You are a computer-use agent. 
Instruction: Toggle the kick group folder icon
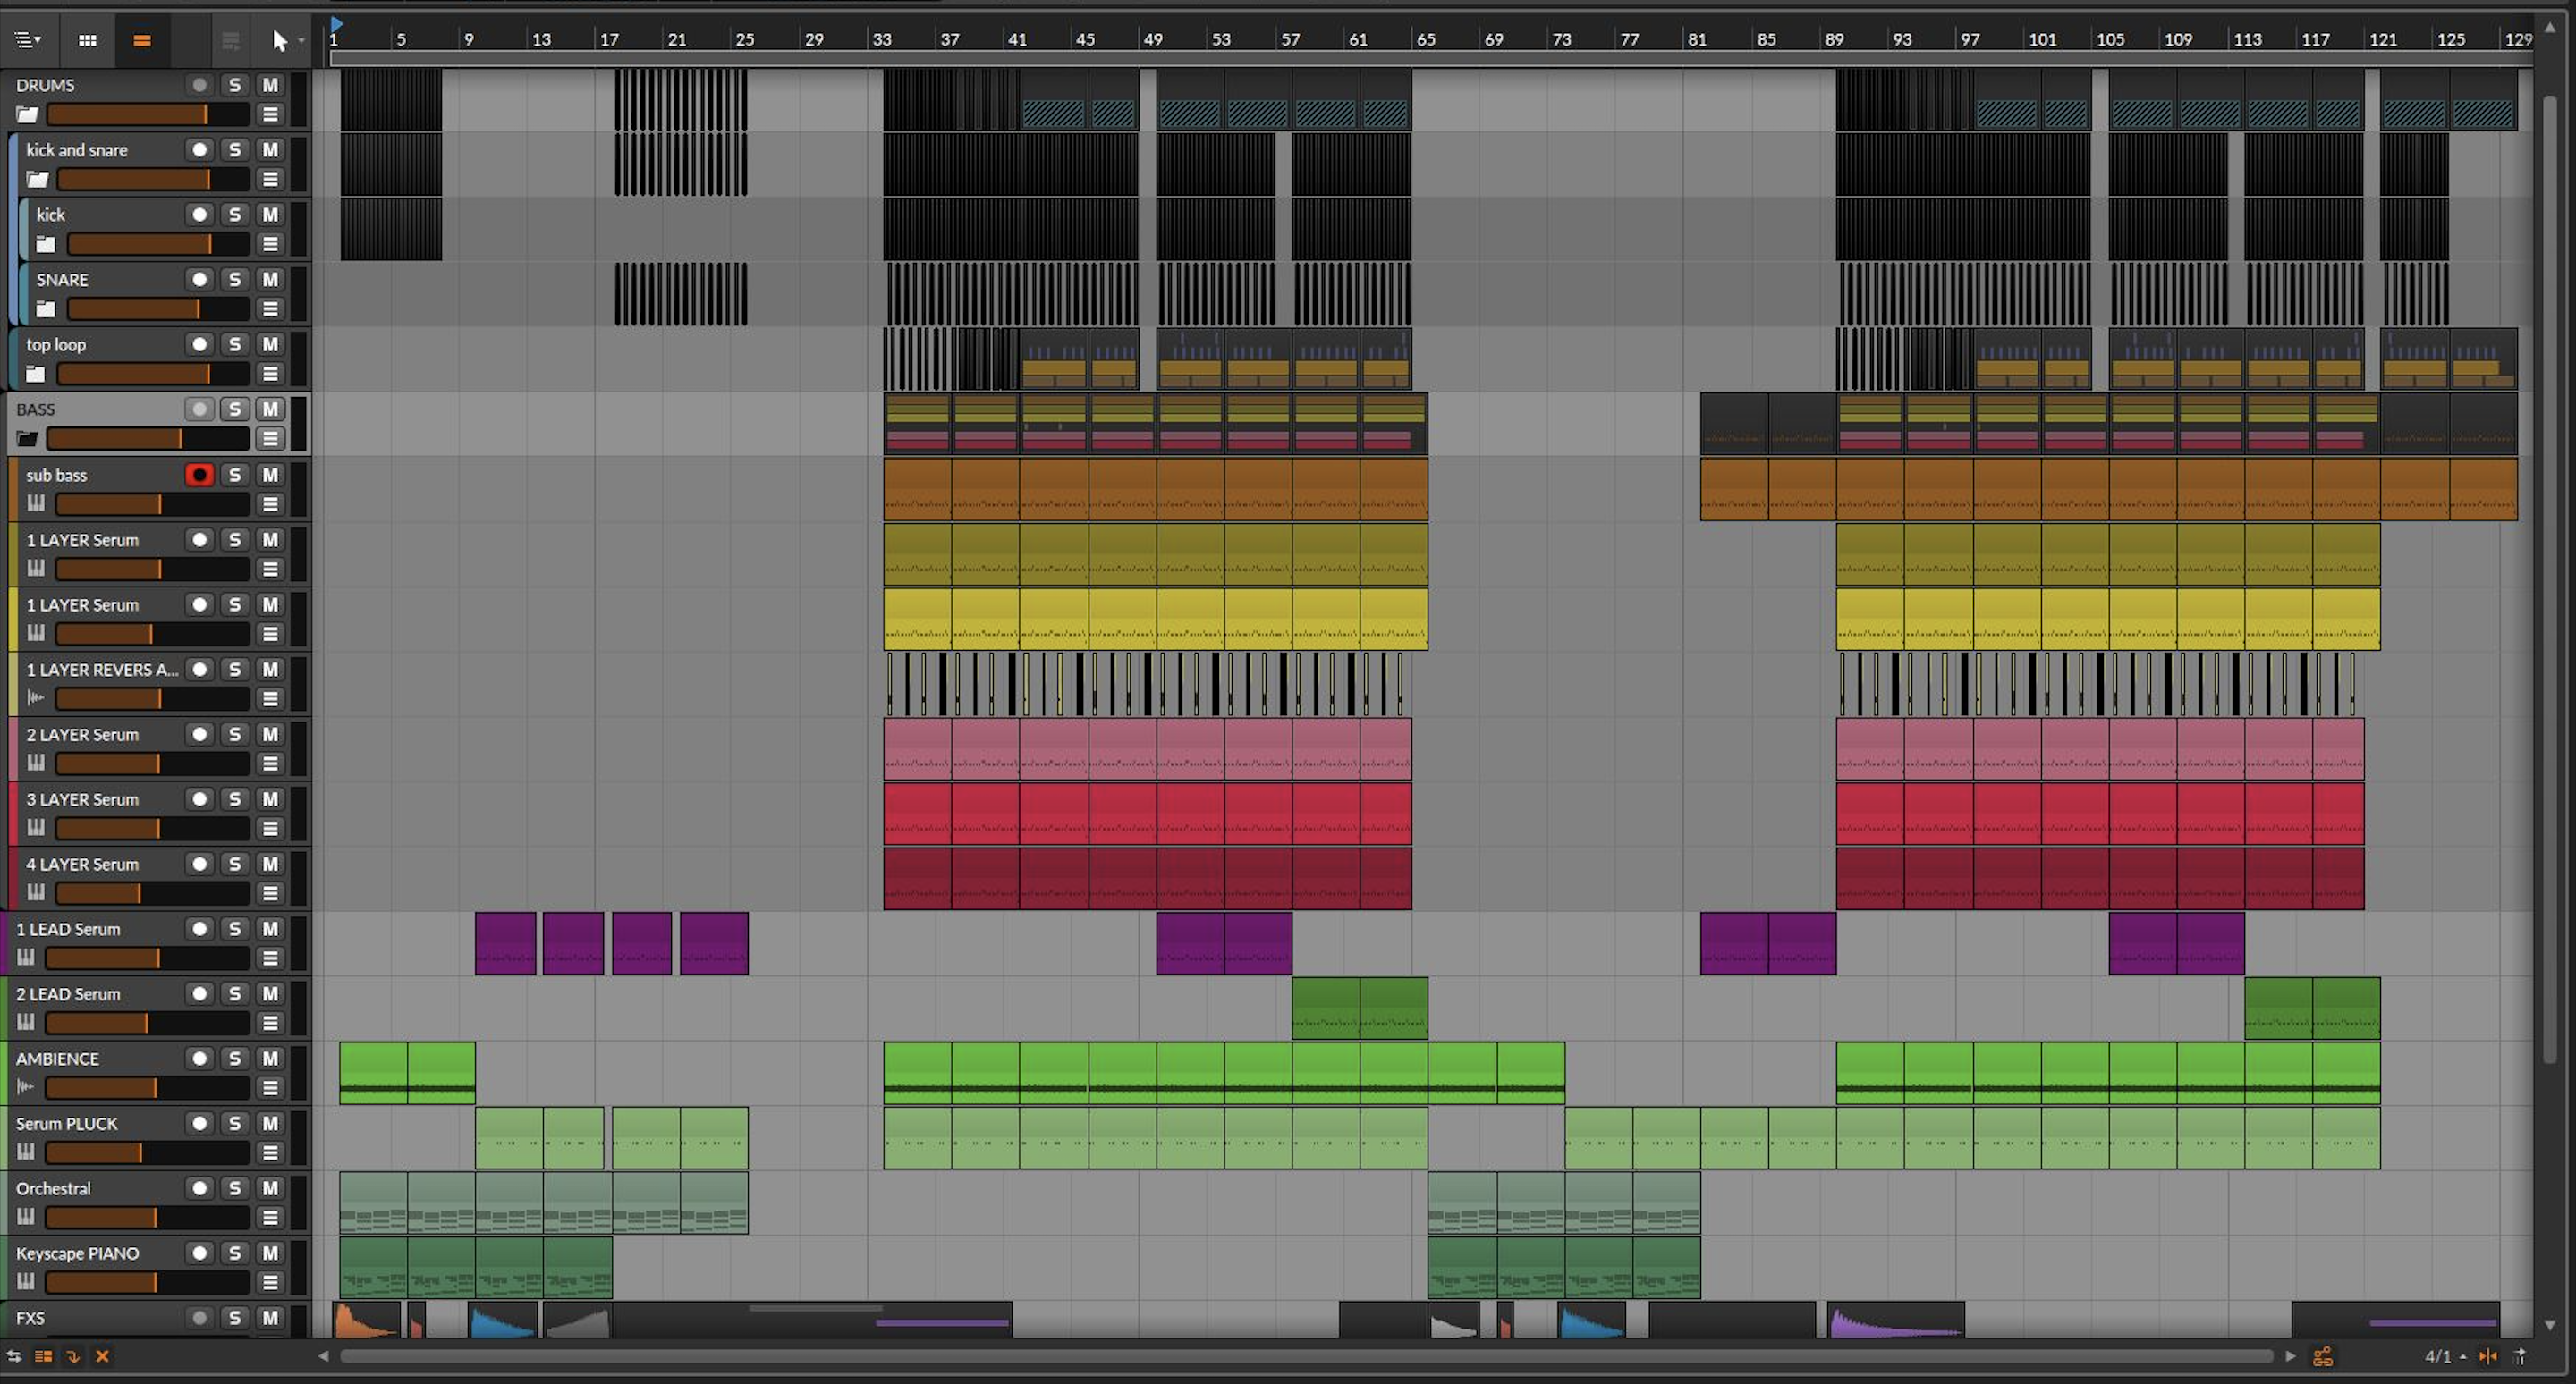pos(46,245)
